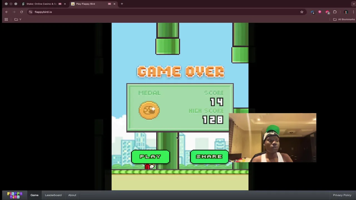Click recording indicator on Flappy Bird tab
This screenshot has height=200, width=356.
109,4
